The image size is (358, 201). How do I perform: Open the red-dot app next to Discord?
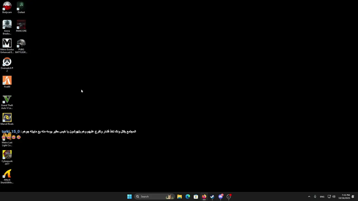point(229,197)
